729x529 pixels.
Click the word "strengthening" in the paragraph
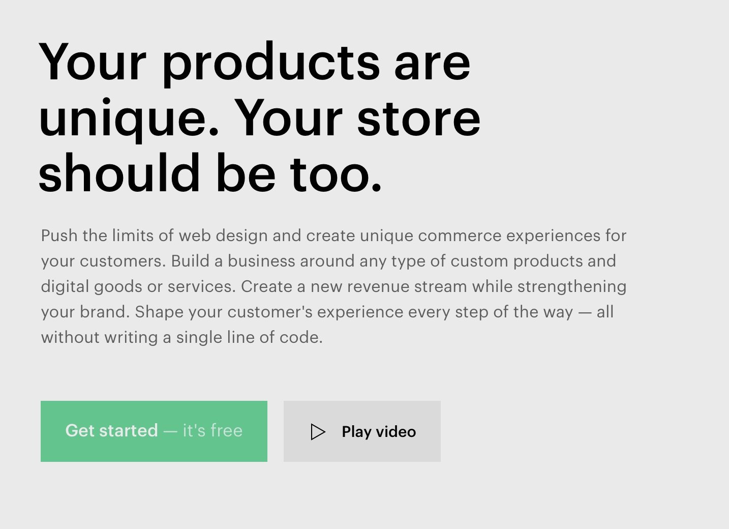[x=572, y=287]
